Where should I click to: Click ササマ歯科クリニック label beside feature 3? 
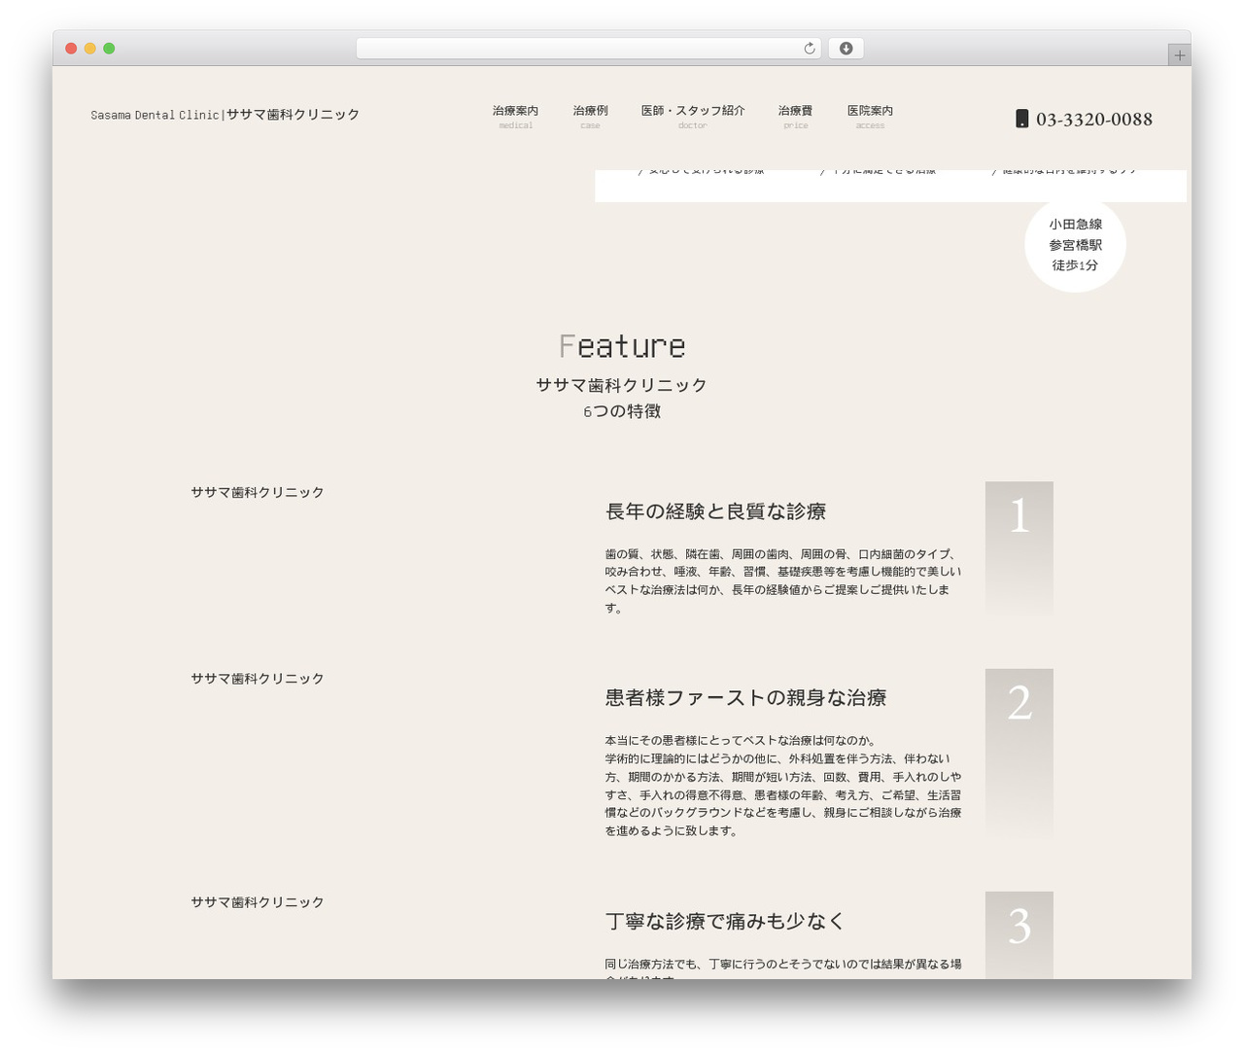[258, 902]
